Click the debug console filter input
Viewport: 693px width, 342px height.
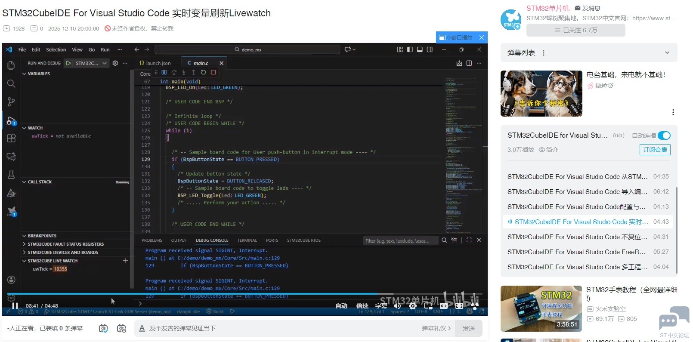(400, 240)
